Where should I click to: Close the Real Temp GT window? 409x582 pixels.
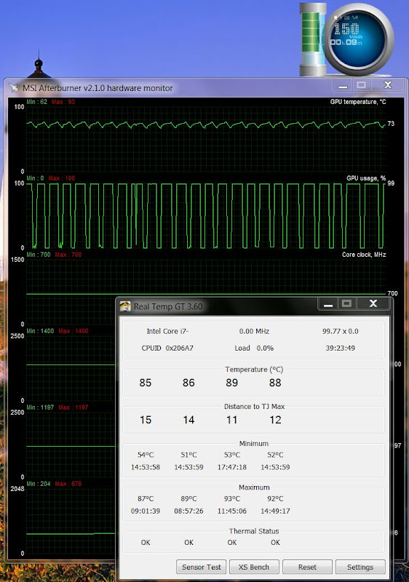(x=373, y=304)
